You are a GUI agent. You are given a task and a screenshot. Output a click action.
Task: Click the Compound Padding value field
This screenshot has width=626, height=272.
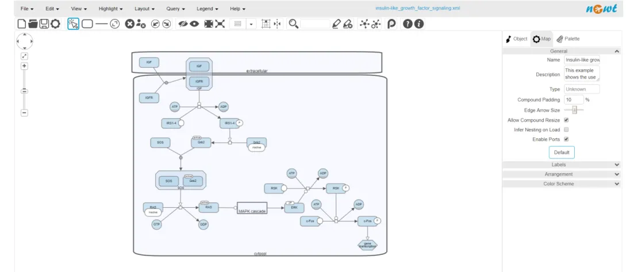tap(574, 100)
